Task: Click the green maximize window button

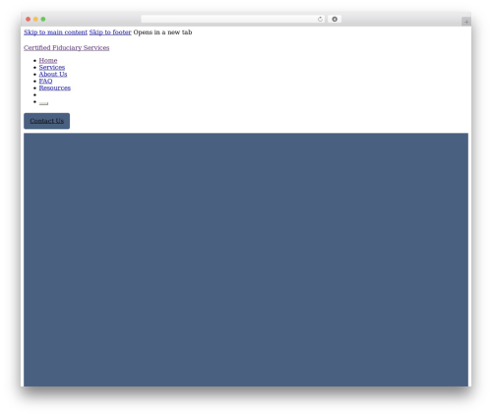Action: 43,19
